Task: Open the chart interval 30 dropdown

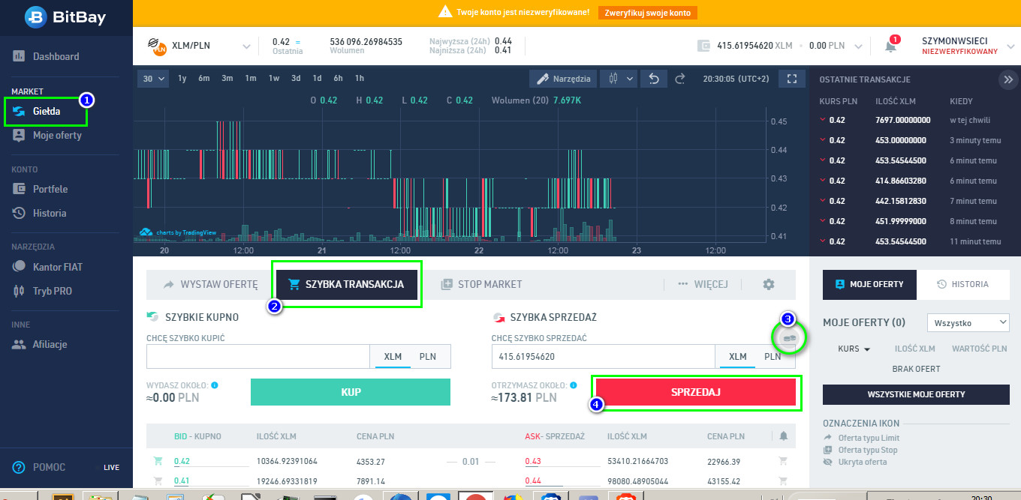Action: click(x=153, y=78)
